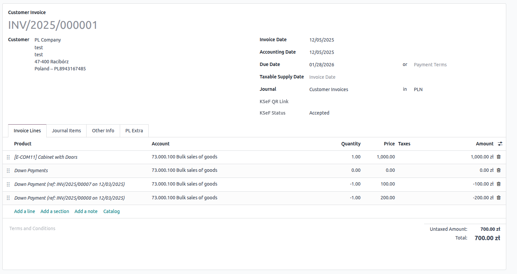Open column settings icon beside Amount header
This screenshot has height=274, width=517.
click(500, 144)
